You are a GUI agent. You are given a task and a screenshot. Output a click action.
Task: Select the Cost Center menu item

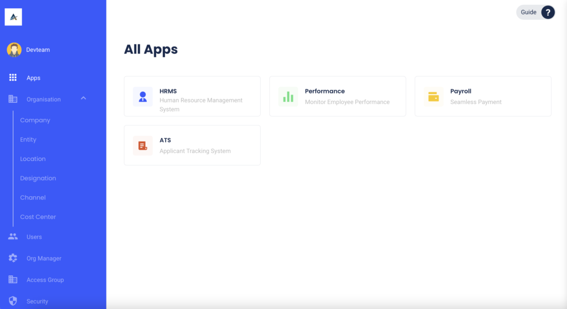(x=38, y=217)
